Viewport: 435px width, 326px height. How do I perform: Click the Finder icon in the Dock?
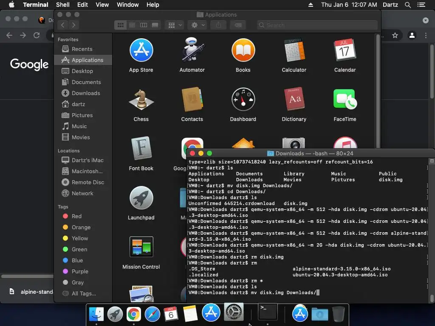coord(96,315)
